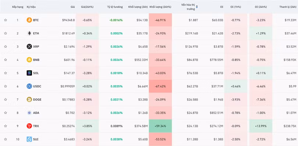
Task: Star the XRP row as favorite
Action: tap(6, 47)
